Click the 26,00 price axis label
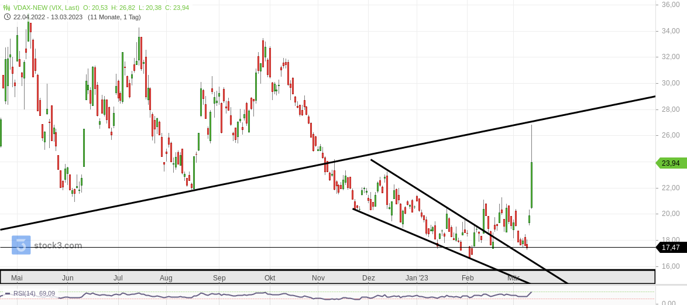687x305 pixels. [x=671, y=135]
